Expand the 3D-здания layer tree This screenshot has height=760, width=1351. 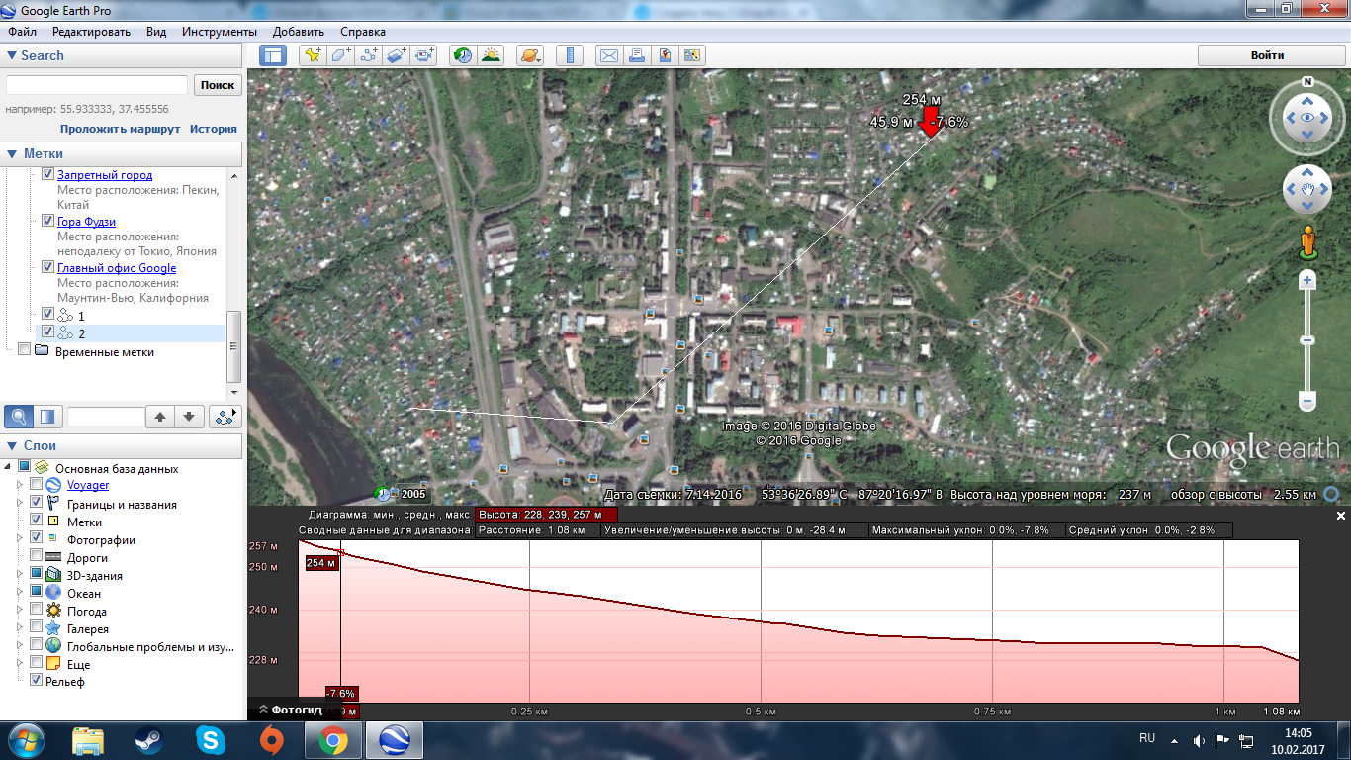coord(21,575)
